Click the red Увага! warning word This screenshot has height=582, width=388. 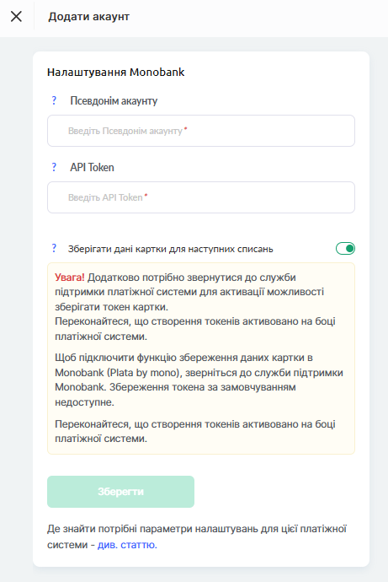pyautogui.click(x=70, y=278)
